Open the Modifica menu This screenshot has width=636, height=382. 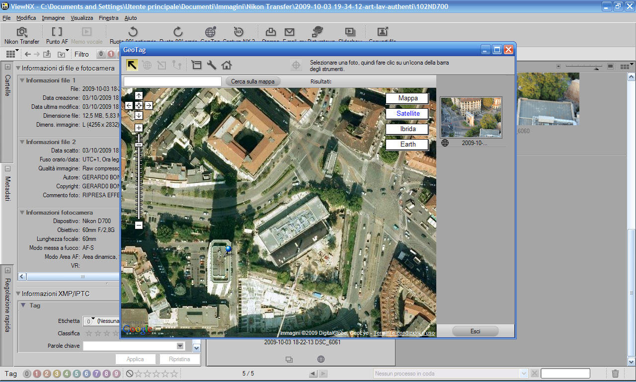(x=26, y=18)
